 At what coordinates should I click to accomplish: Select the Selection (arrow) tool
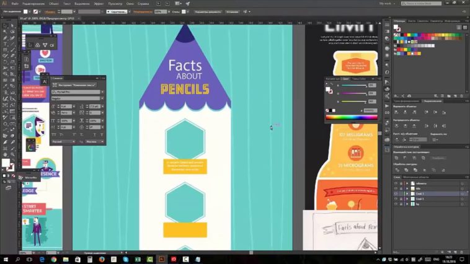(x=4, y=25)
